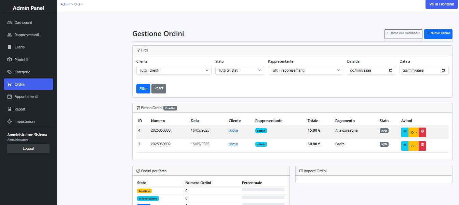This screenshot has width=459, height=205.
Task: Open status change dropdown for order 2025050003
Action: [414, 132]
